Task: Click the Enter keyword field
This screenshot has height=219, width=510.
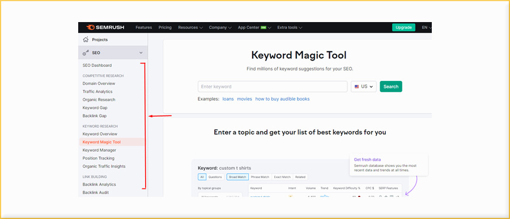Action: [273, 87]
